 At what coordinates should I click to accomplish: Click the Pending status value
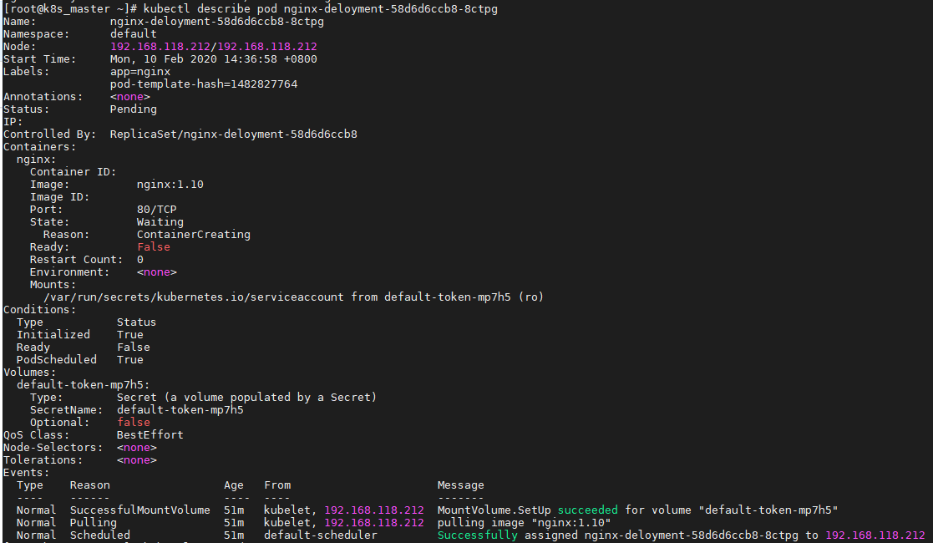(x=133, y=109)
